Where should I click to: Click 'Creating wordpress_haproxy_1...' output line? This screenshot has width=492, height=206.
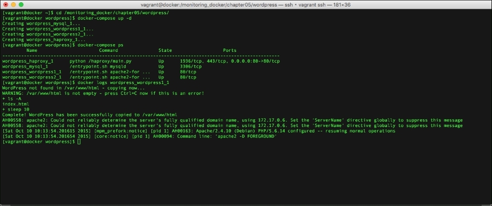[x=44, y=40]
